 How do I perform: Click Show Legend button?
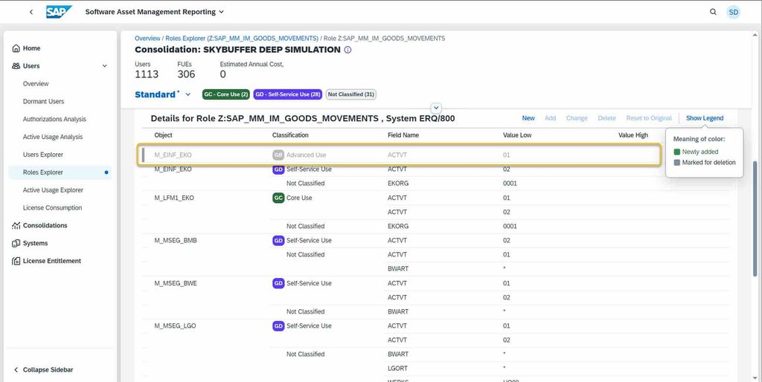click(705, 118)
